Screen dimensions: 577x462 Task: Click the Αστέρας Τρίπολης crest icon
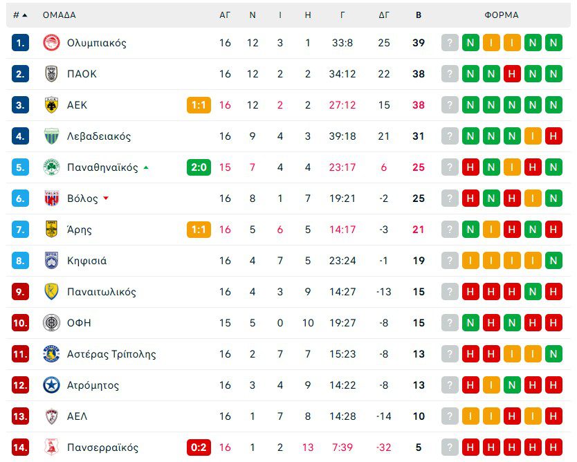pyautogui.click(x=52, y=354)
